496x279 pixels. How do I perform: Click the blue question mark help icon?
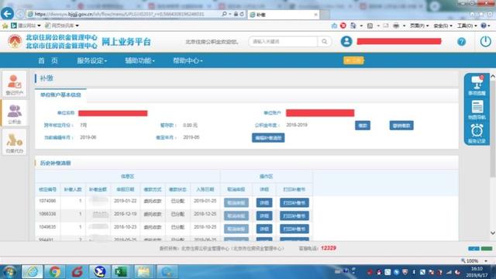tap(462, 41)
